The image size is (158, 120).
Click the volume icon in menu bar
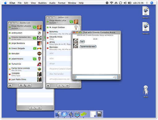point(125,3)
